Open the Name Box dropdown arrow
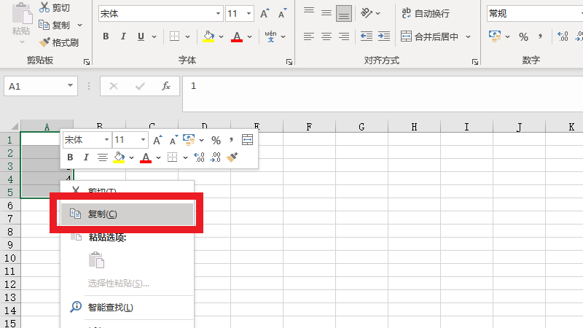The width and height of the screenshot is (583, 328). point(71,86)
